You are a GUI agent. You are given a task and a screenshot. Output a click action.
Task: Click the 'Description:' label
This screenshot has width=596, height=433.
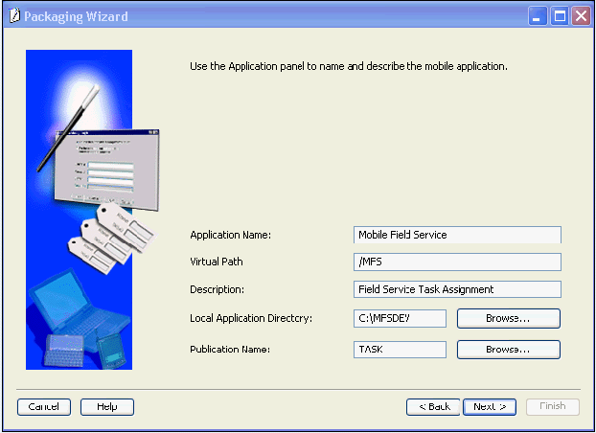pyautogui.click(x=218, y=289)
